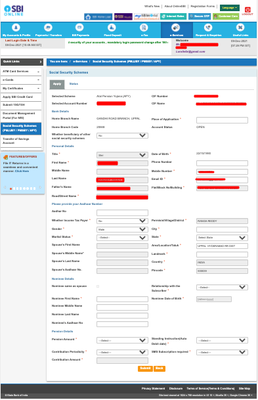Open Registration Forms link
The image size is (258, 400).
203,7
